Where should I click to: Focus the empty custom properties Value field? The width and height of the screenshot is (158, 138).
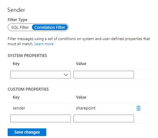click(104, 118)
